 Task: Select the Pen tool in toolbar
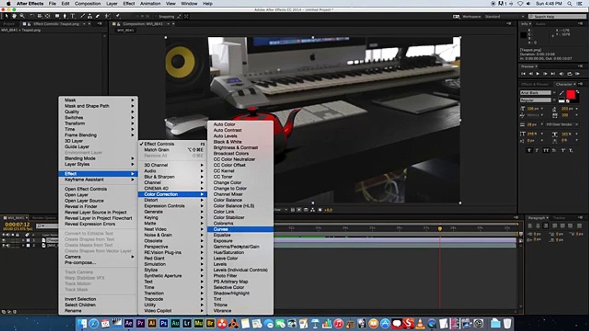pos(65,16)
